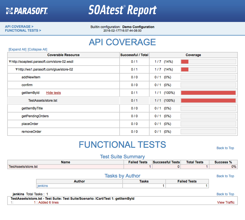The width and height of the screenshot is (245, 220).
Task: Click the Collapse All link
Action: click(37, 49)
